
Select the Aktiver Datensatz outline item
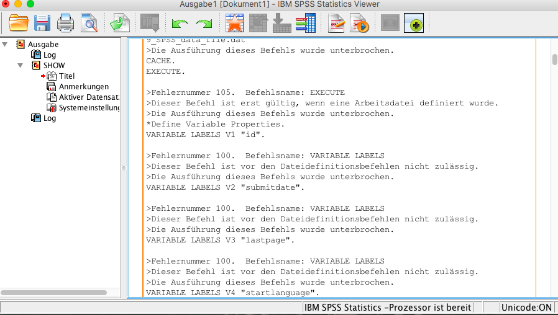(88, 97)
